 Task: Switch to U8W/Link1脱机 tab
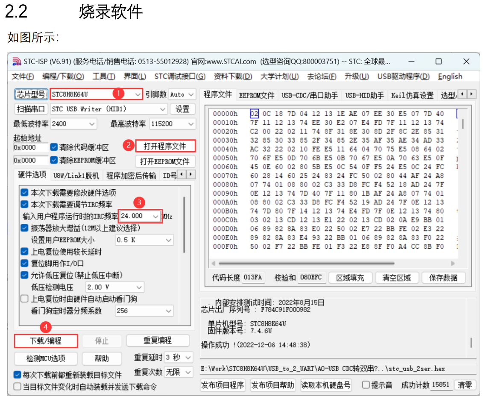[x=76, y=176]
